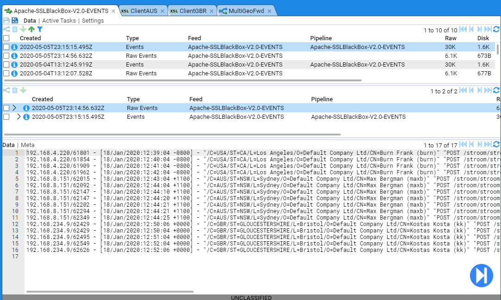The height and width of the screenshot is (300, 501).
Task: Open info for the 2020-05-04T13:12:07.528Z stream
Action: (14, 73)
